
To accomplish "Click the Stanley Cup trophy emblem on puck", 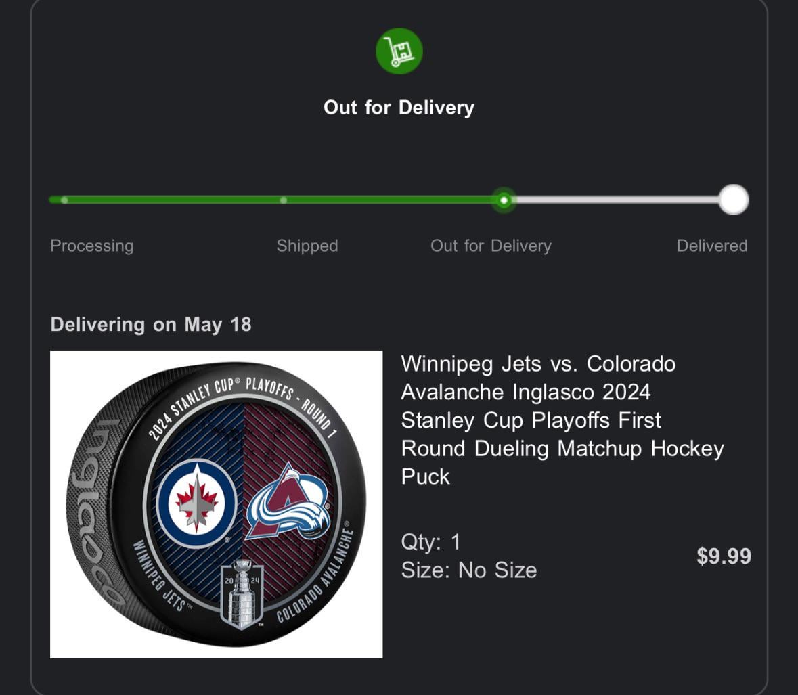I will 242,593.
